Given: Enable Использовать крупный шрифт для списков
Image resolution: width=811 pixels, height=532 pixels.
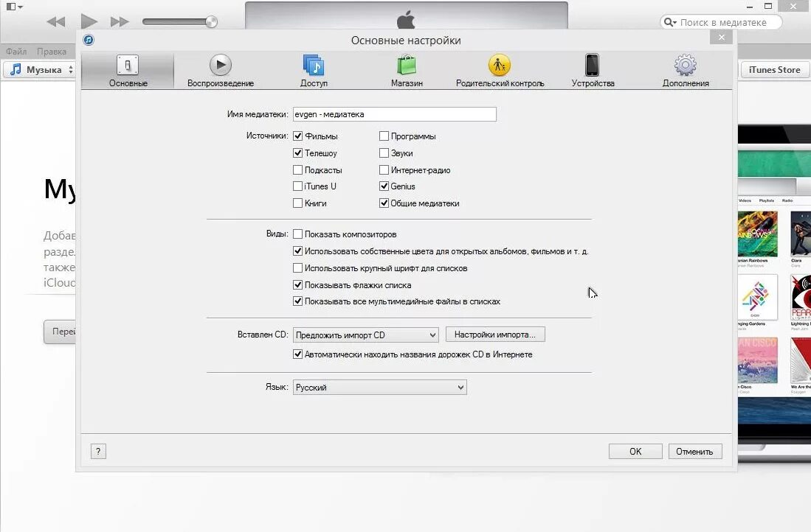Looking at the screenshot, I should [297, 268].
